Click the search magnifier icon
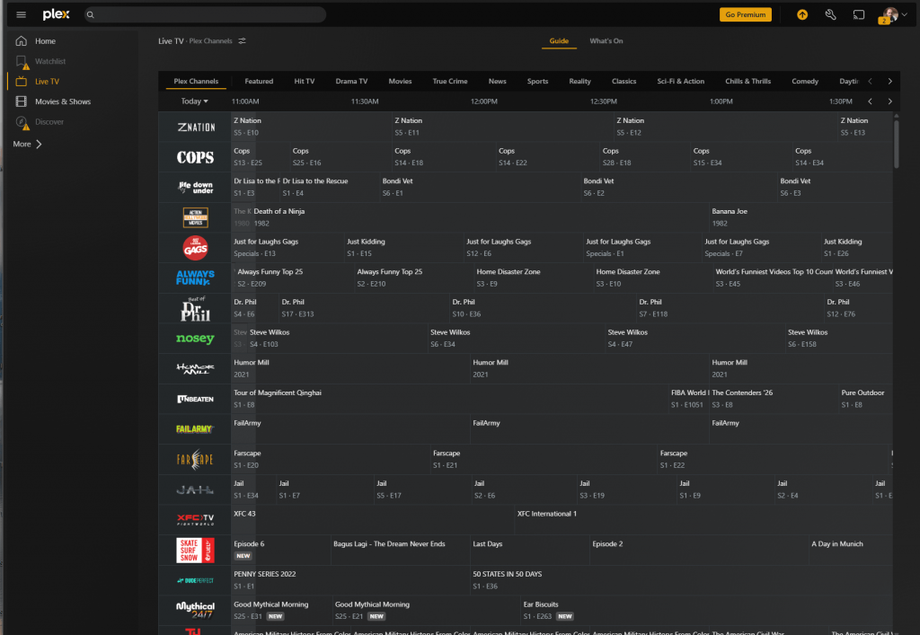920x635 pixels. click(x=91, y=14)
